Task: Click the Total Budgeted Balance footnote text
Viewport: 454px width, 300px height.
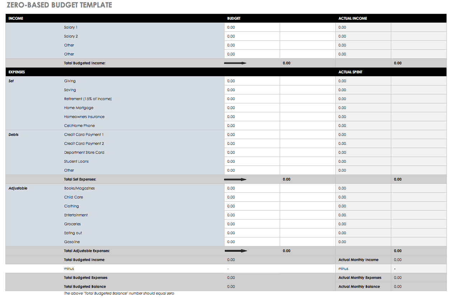Action: pyautogui.click(x=119, y=293)
